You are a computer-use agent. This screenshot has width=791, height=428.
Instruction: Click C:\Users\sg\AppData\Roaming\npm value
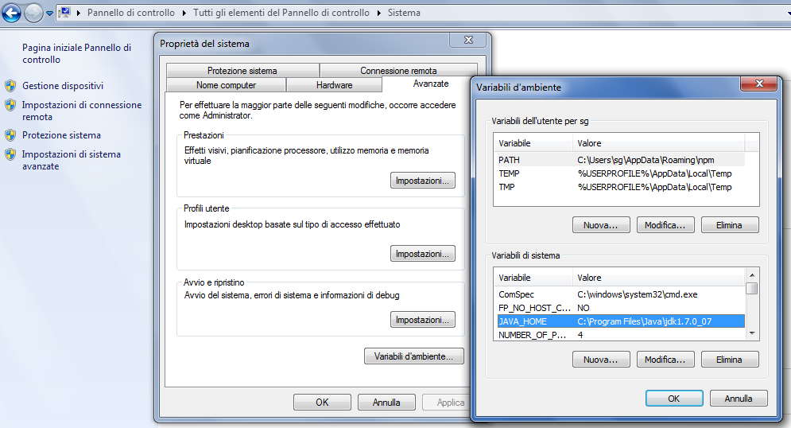(x=646, y=160)
